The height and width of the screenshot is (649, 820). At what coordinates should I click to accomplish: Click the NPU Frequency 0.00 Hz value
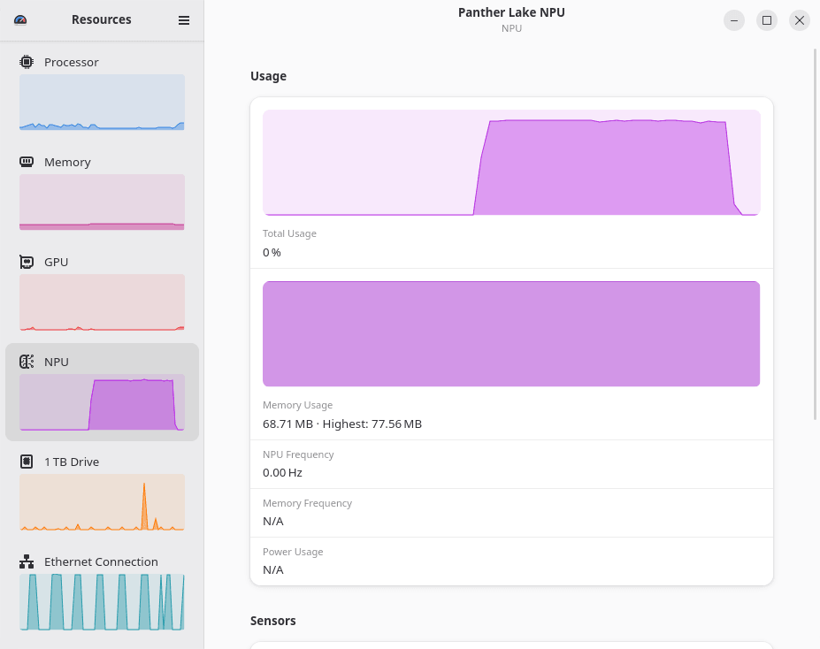(282, 472)
